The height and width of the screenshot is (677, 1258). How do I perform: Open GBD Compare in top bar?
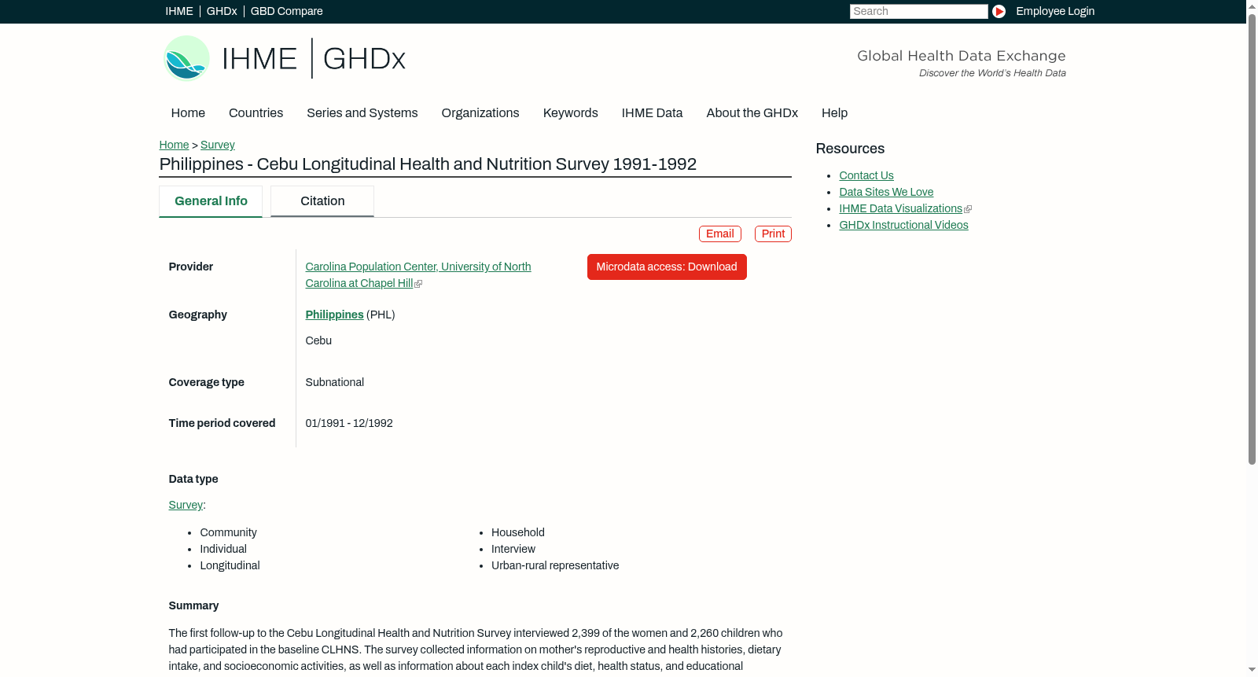pos(287,11)
